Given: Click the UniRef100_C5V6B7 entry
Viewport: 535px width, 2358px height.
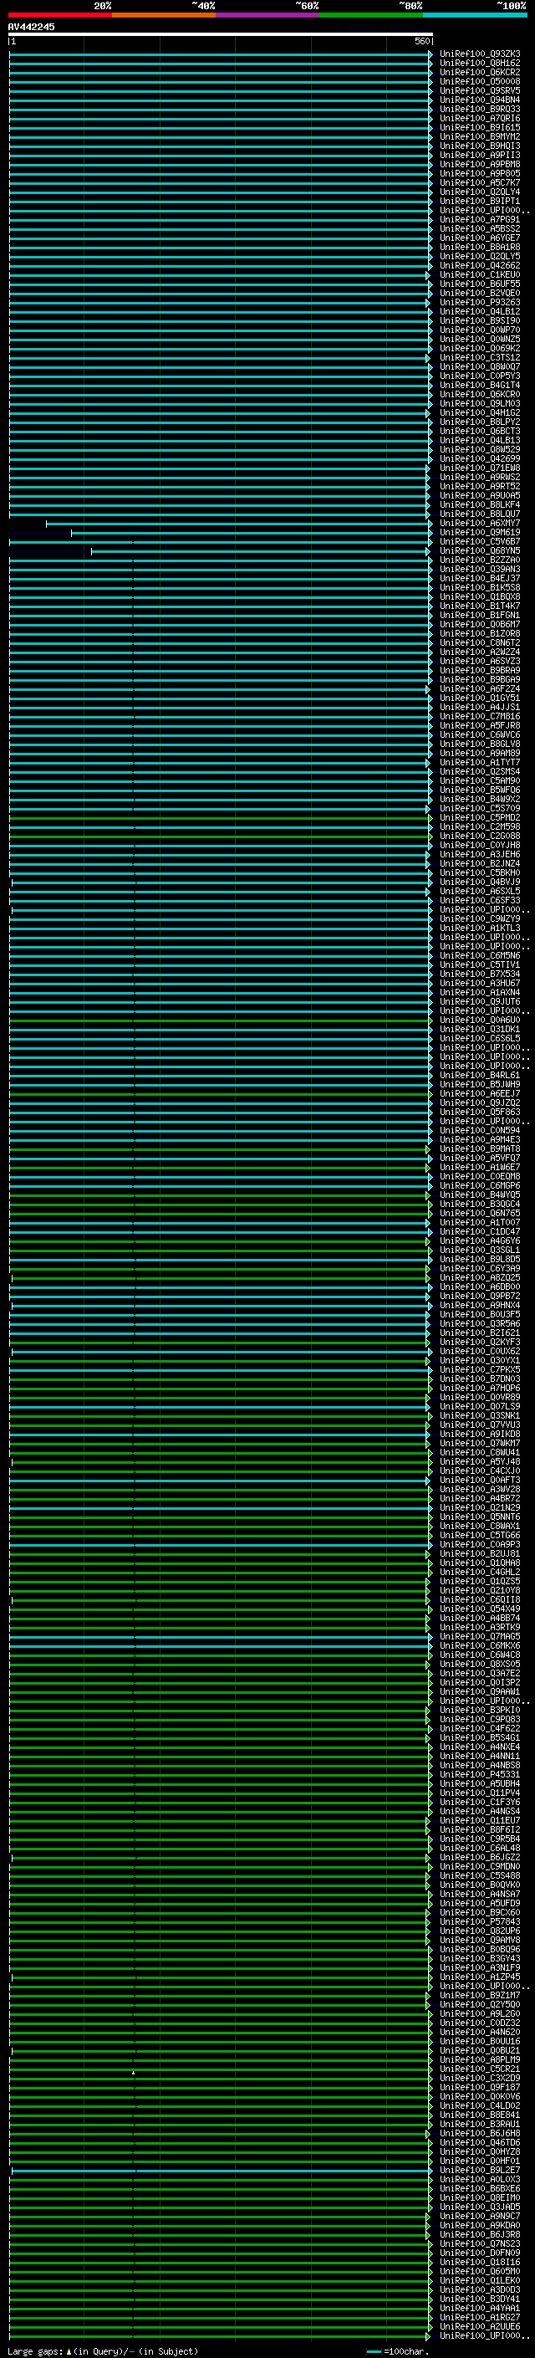Looking at the screenshot, I should (480, 542).
